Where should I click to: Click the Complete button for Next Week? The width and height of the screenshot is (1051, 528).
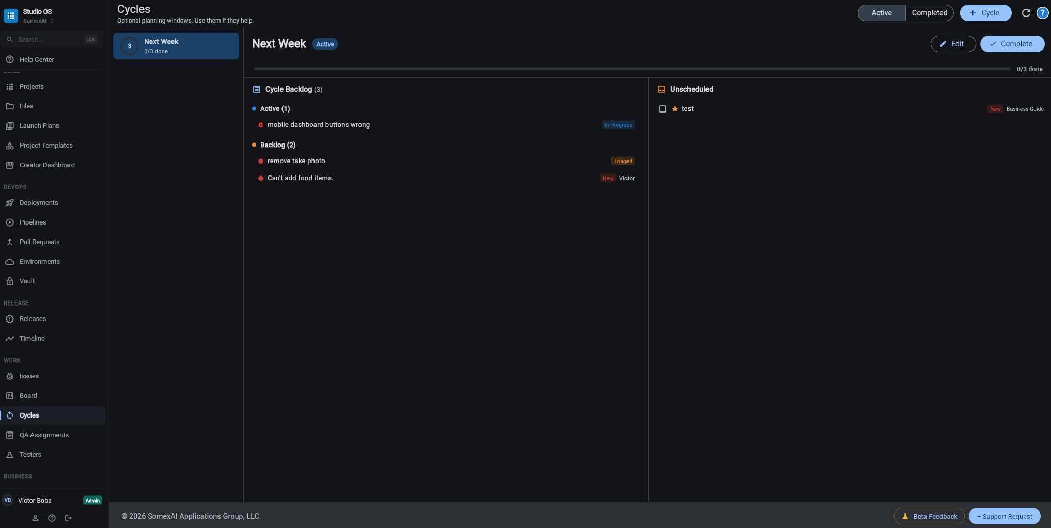click(1012, 44)
